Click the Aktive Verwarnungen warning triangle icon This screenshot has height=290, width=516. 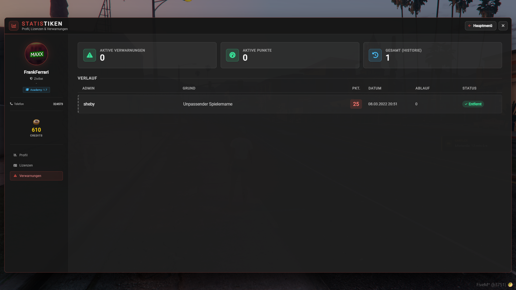point(89,55)
